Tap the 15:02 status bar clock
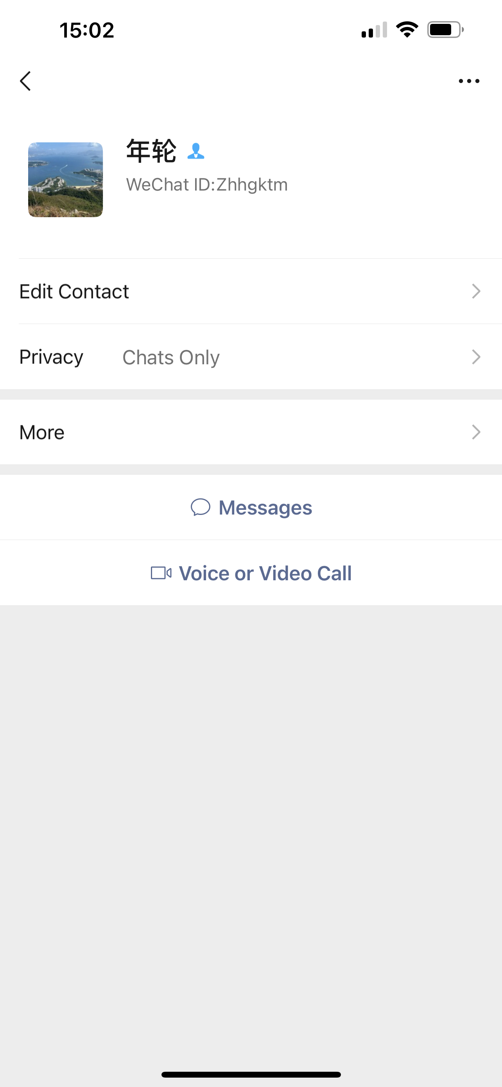Image resolution: width=502 pixels, height=1087 pixels. tap(87, 31)
